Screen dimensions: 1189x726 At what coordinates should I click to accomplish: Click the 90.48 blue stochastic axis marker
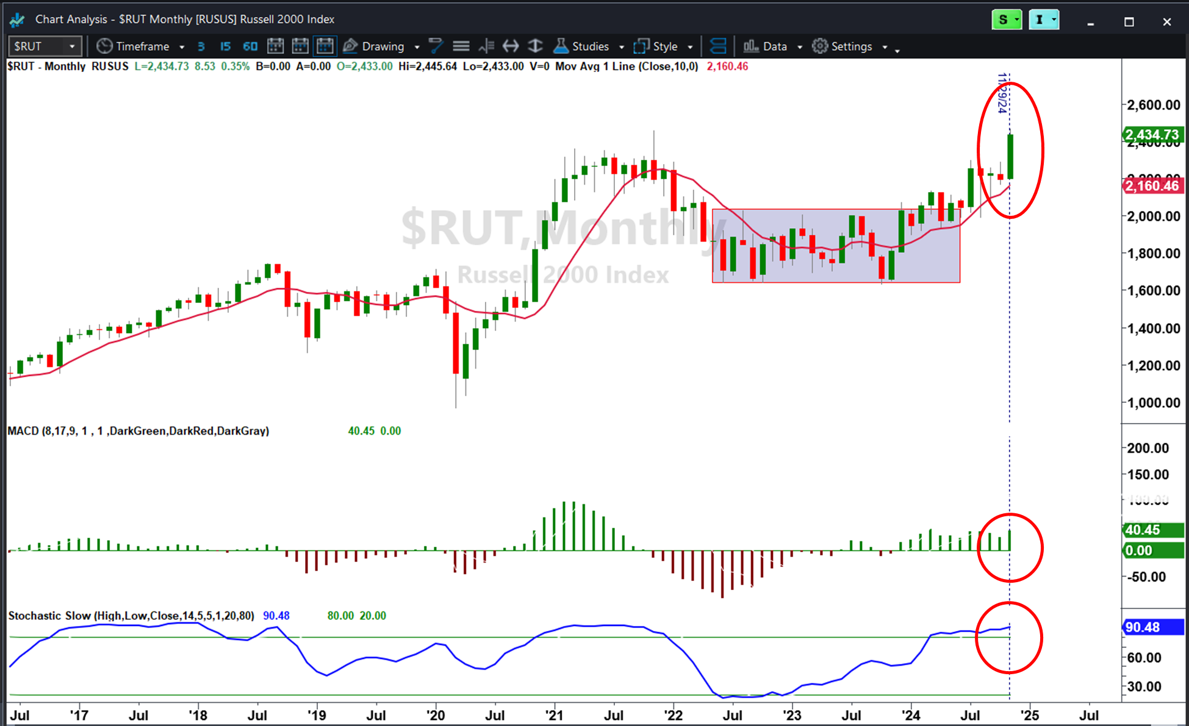click(1152, 627)
